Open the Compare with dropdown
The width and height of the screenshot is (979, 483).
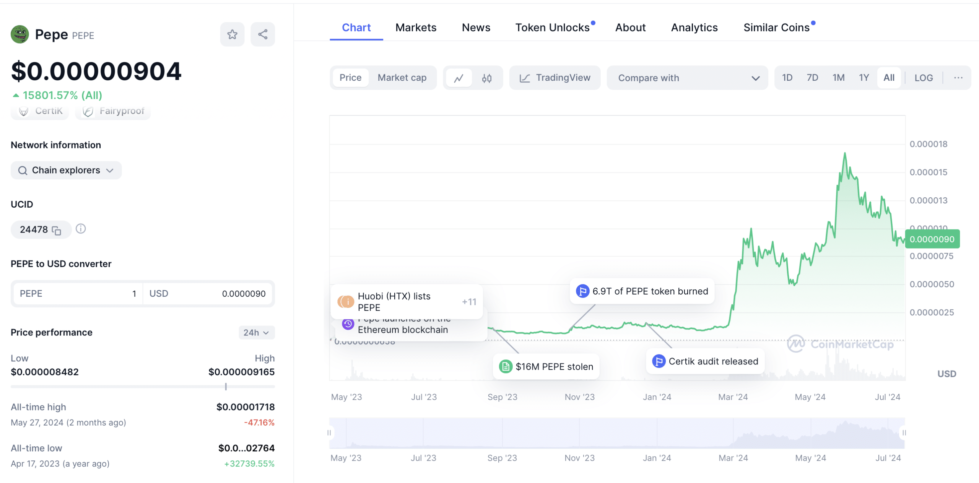click(688, 78)
